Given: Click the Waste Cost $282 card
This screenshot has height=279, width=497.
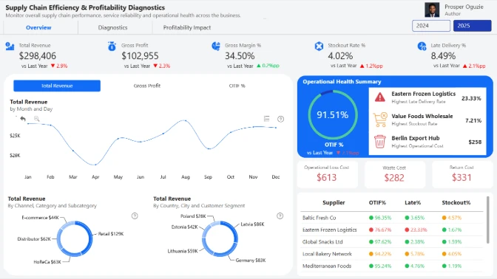Looking at the screenshot, I should pos(394,174).
